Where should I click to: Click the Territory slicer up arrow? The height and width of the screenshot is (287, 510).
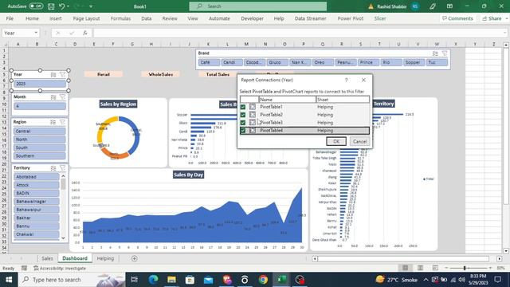[x=63, y=176]
